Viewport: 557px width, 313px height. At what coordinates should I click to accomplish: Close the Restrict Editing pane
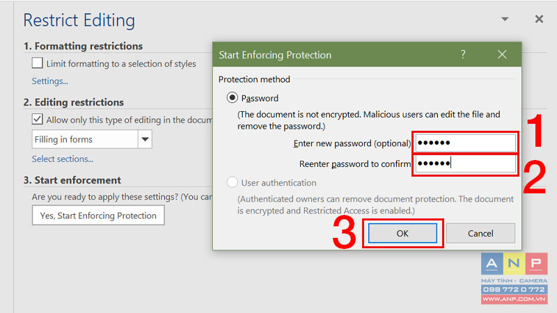tap(539, 19)
